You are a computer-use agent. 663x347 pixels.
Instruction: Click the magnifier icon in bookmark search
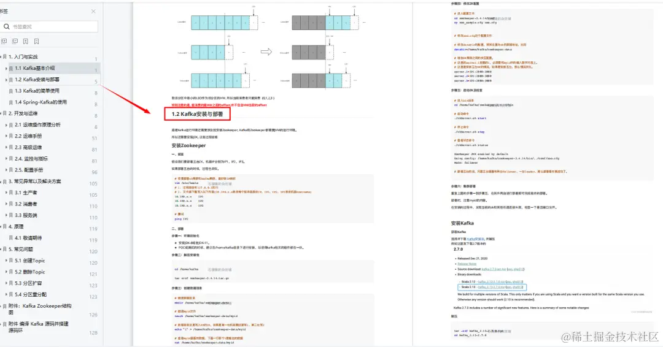coord(6,26)
